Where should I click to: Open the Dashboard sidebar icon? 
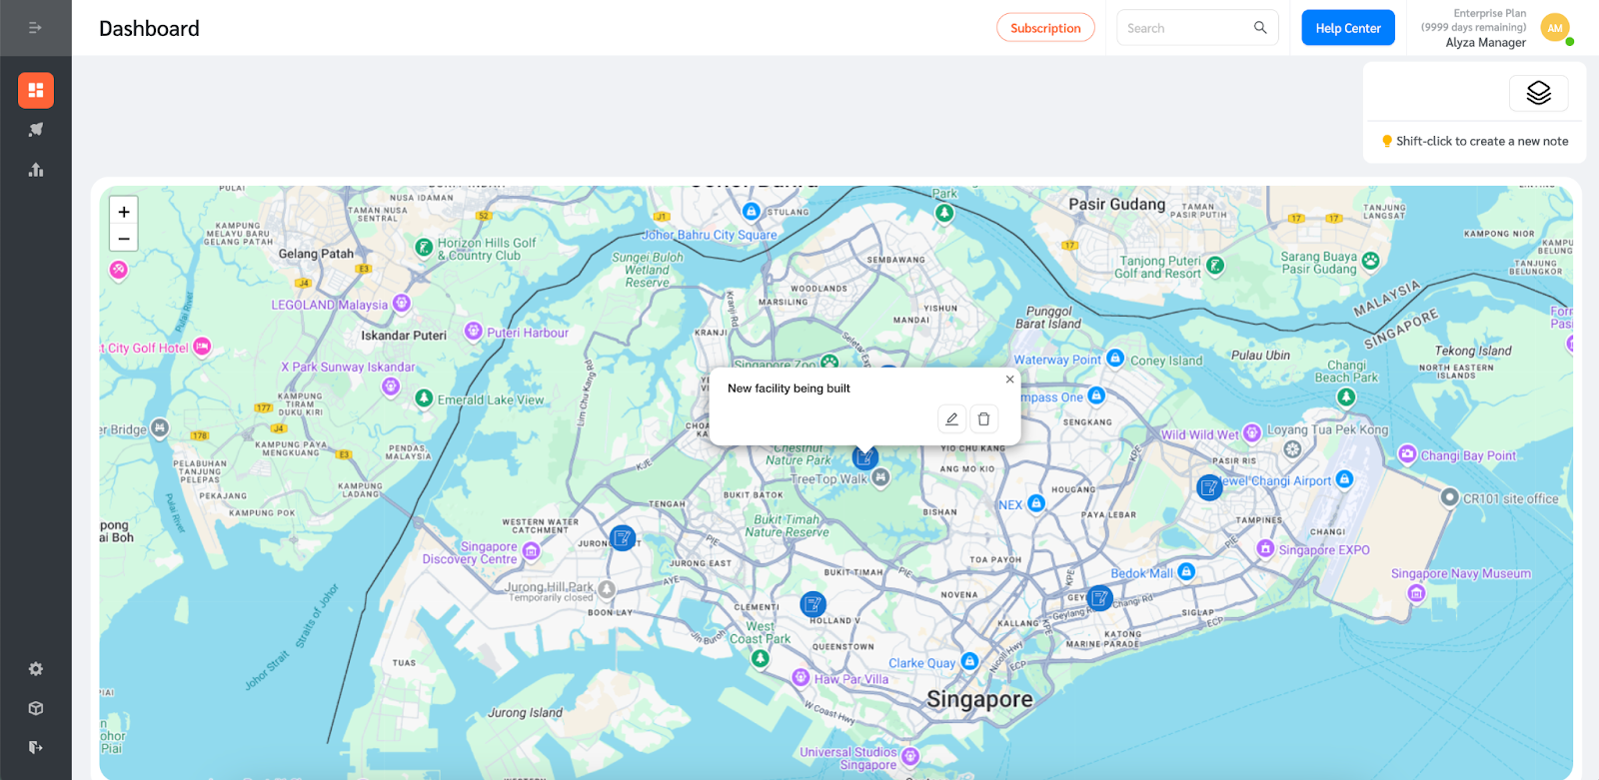coord(36,90)
